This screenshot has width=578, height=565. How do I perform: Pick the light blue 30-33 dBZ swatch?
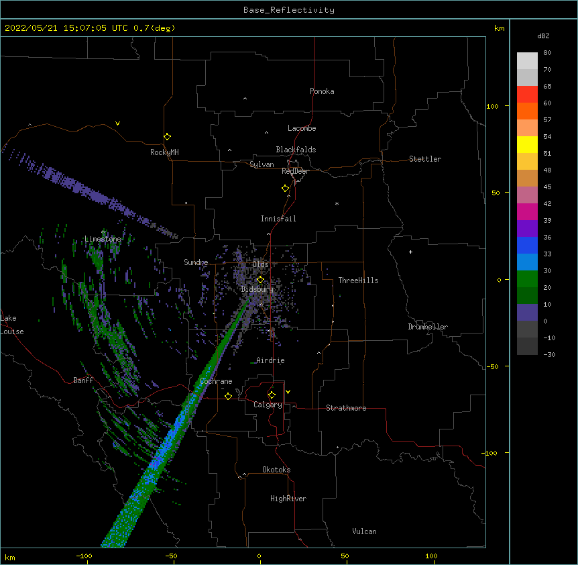[527, 262]
